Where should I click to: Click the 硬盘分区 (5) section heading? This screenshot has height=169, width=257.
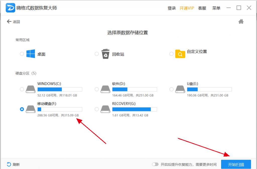click(26, 73)
